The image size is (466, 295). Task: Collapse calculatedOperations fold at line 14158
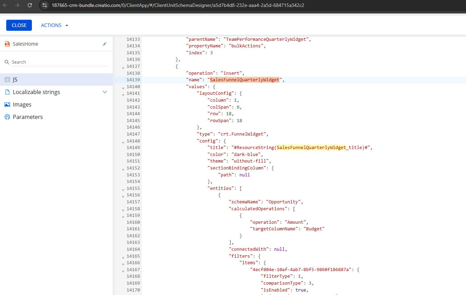point(123,210)
